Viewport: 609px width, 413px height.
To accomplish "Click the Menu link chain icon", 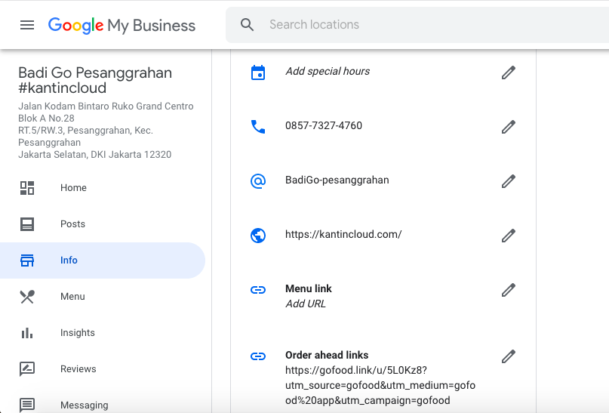I will [258, 290].
